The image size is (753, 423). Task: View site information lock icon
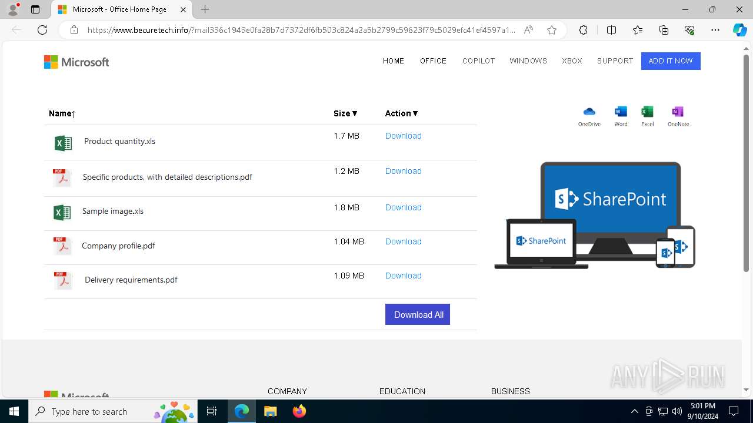tap(74, 30)
